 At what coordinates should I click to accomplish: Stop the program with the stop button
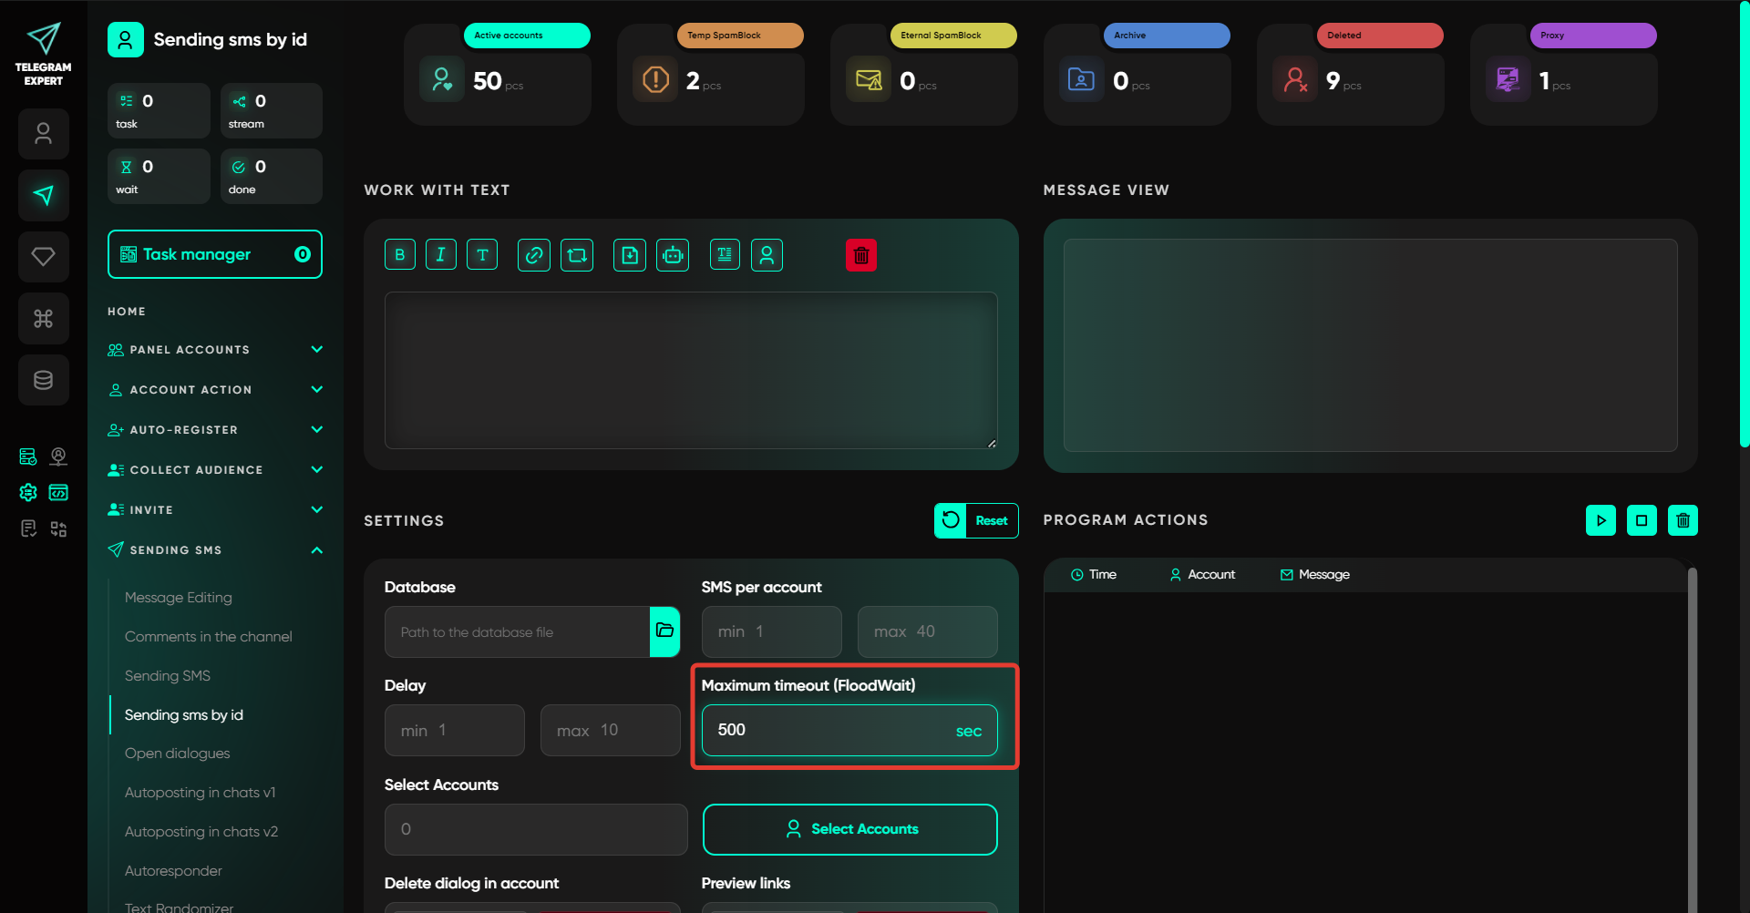pos(1642,520)
